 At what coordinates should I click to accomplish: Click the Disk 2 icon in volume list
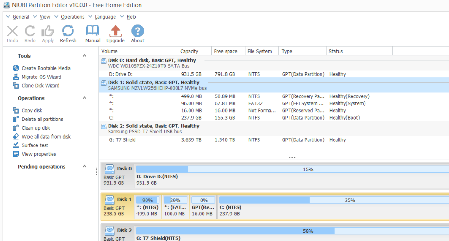click(103, 126)
